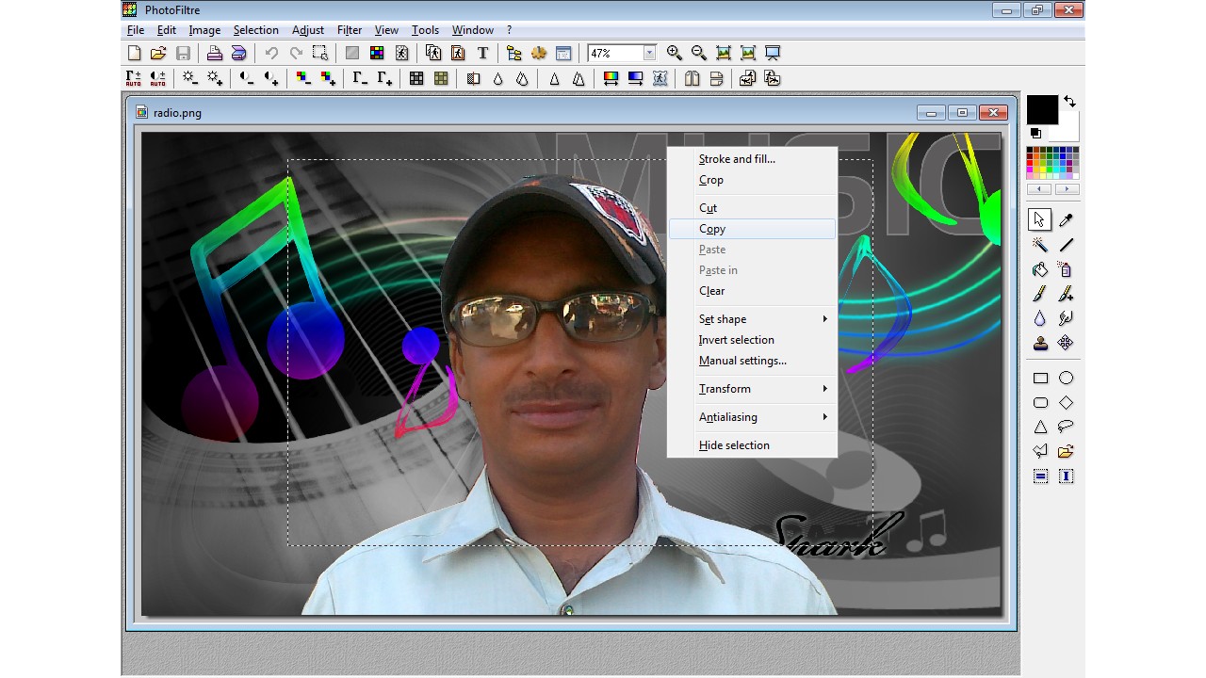Select the Pipette eyedropper tool

tap(1066, 220)
